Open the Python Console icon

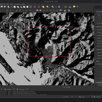pos(65,10)
